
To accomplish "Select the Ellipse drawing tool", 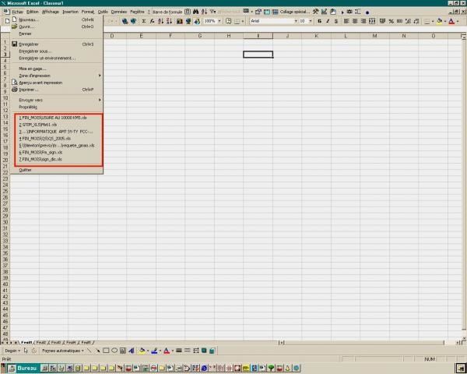I will point(114,351).
